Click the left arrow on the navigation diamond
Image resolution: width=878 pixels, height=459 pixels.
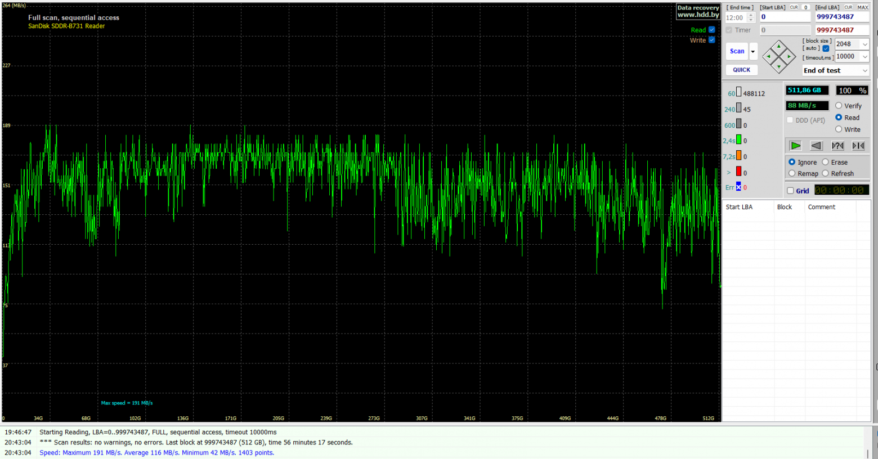point(769,56)
